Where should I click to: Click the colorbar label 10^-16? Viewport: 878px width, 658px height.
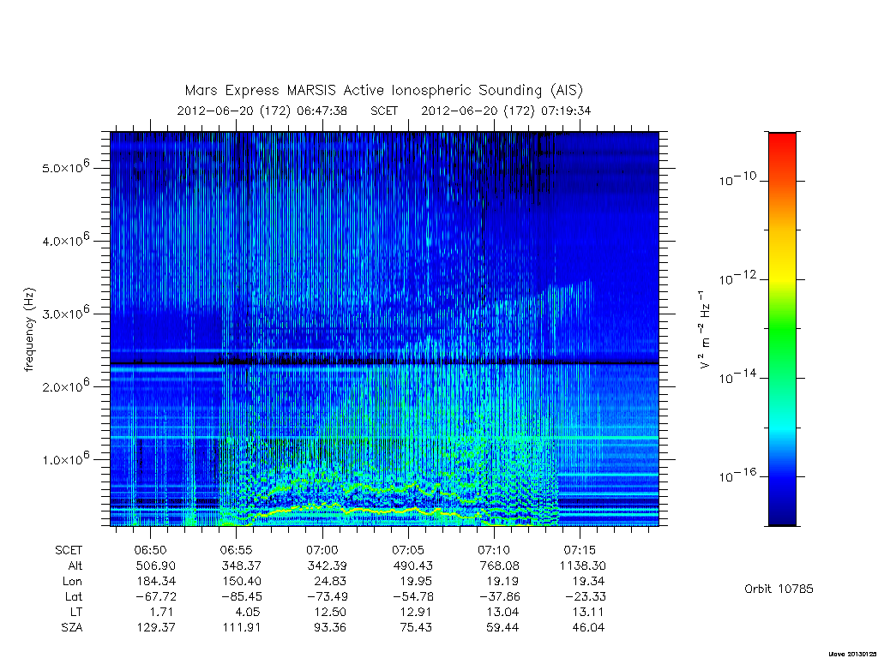(737, 476)
